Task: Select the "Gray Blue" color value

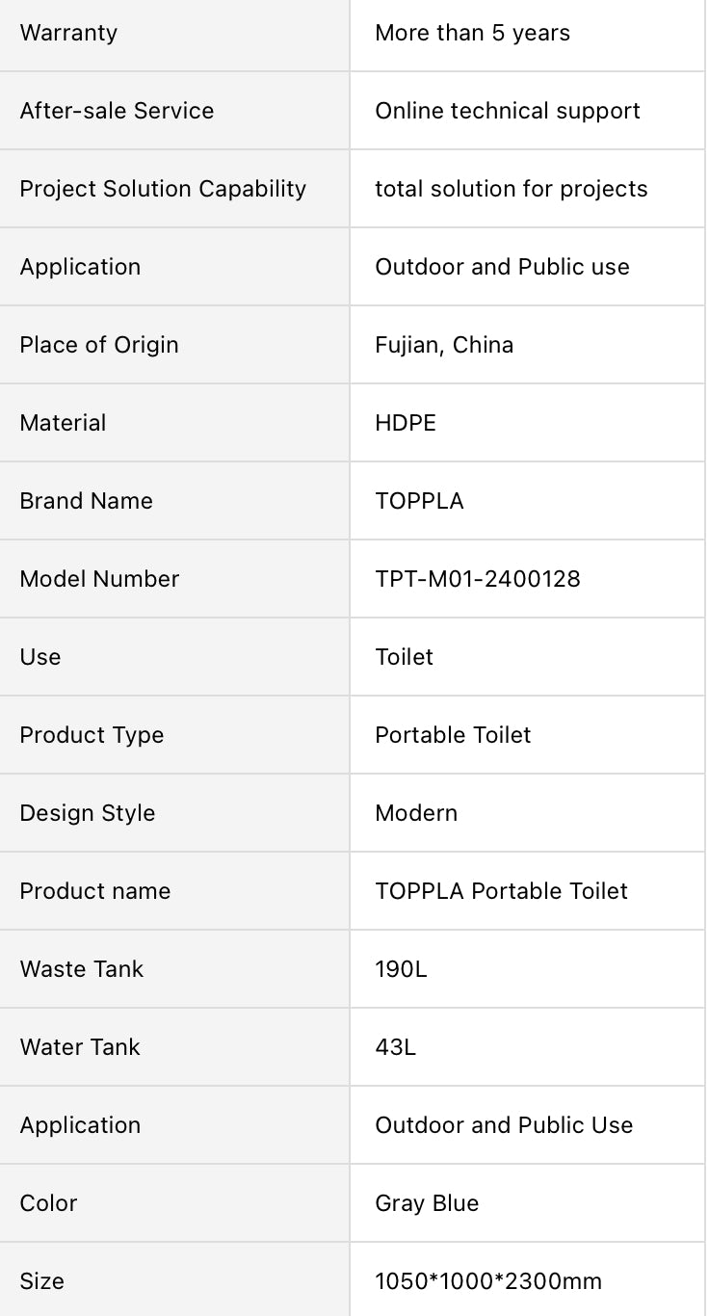Action: tap(427, 1203)
